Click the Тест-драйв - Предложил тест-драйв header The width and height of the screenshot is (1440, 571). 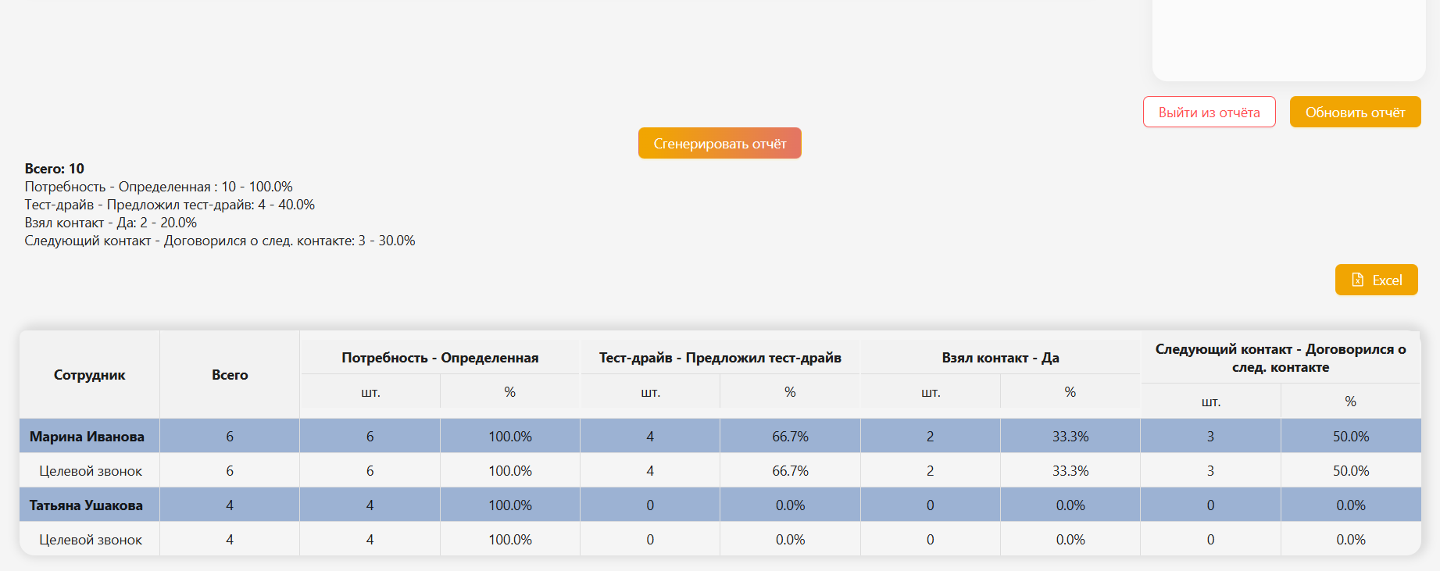coord(720,358)
